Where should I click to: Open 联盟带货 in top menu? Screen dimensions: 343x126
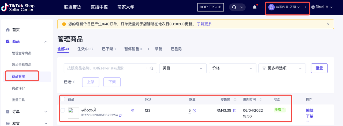73,7
